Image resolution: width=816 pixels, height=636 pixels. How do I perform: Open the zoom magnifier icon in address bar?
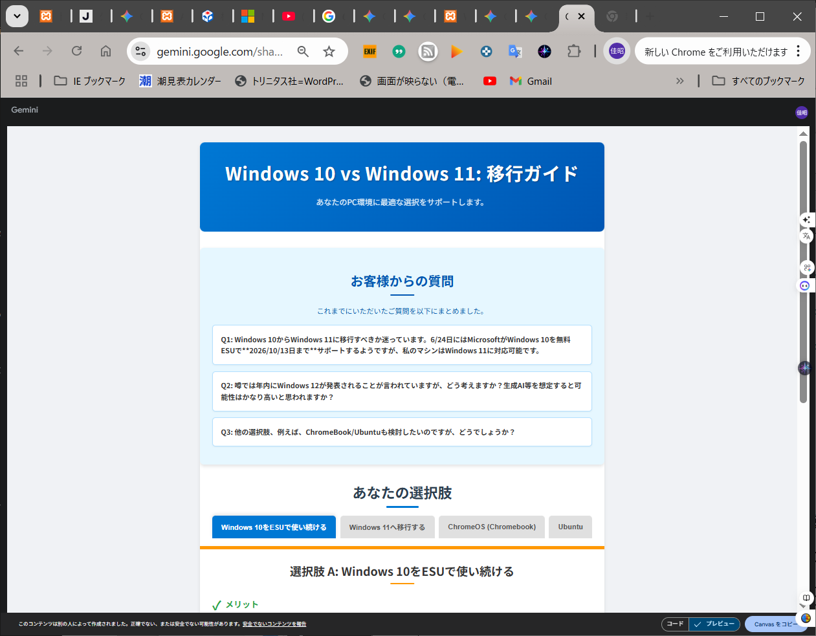coord(303,51)
